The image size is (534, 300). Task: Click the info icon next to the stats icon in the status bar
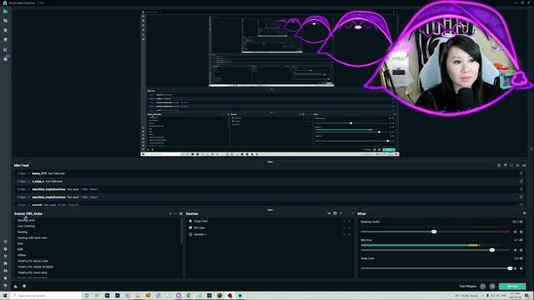24,286
